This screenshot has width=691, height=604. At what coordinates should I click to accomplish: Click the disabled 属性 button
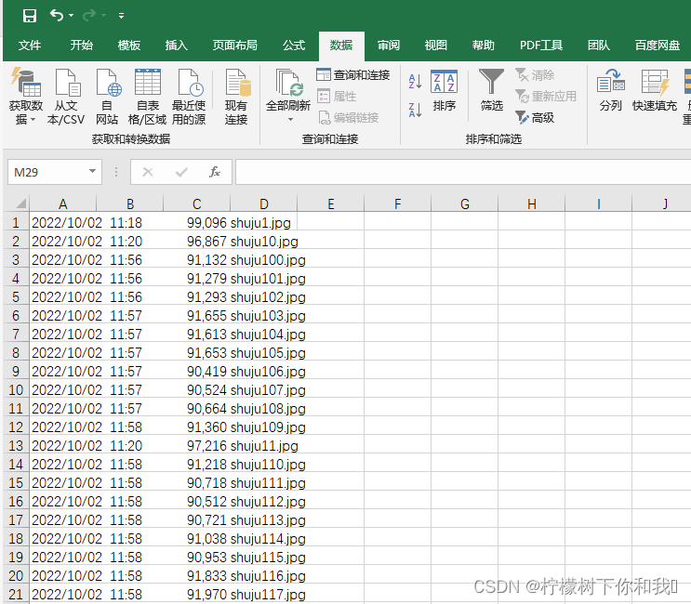point(337,96)
